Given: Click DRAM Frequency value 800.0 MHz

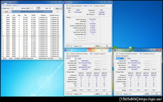Looking at the screenshot, I should 93,19.
